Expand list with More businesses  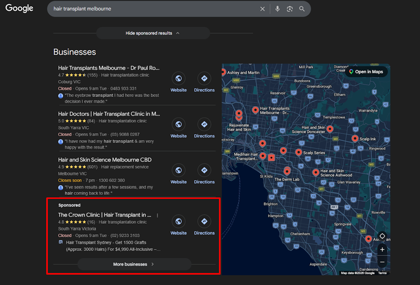click(134, 264)
